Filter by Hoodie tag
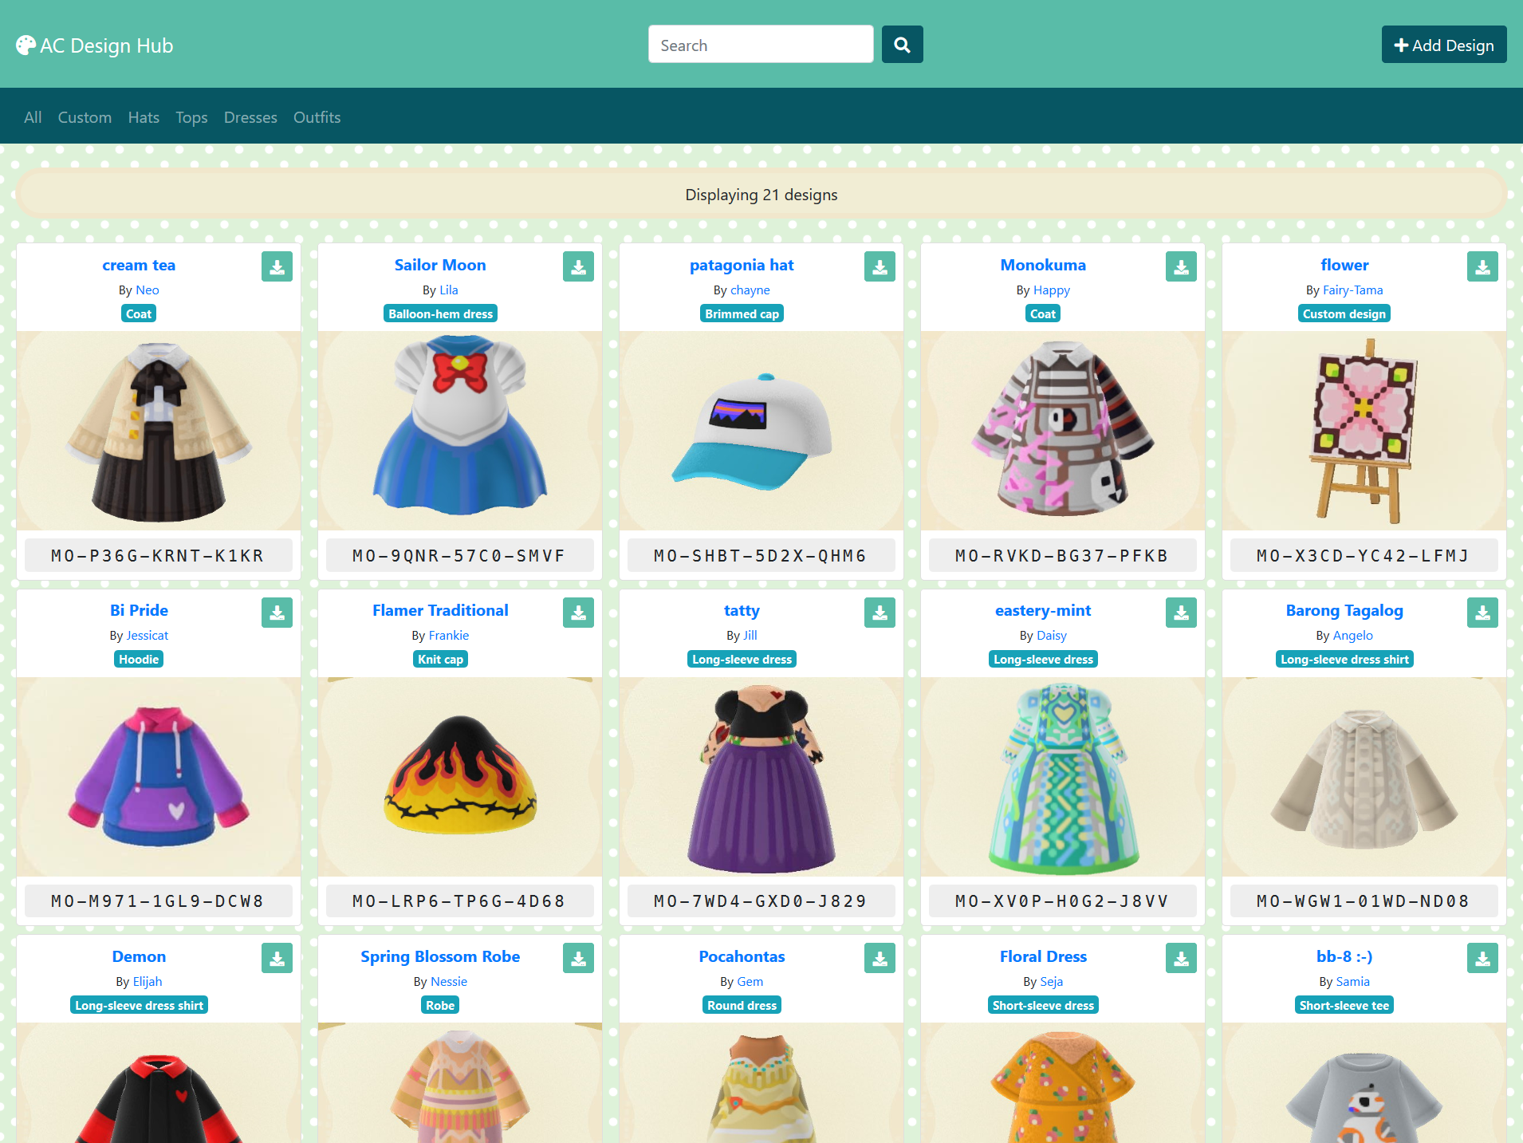1523x1143 pixels. point(139,660)
